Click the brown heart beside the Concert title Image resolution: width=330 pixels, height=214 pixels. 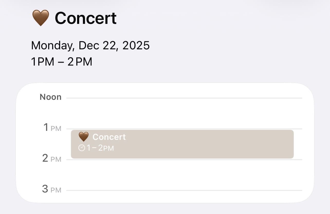(x=40, y=18)
